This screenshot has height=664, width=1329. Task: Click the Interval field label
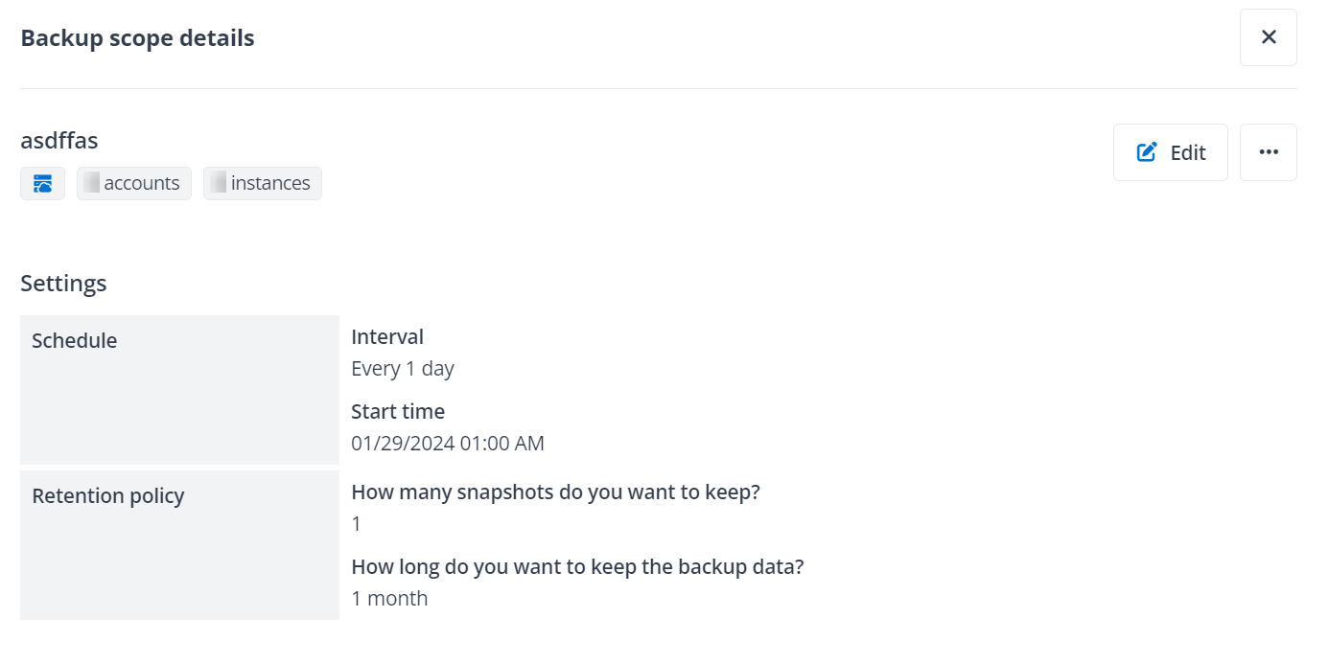[387, 336]
